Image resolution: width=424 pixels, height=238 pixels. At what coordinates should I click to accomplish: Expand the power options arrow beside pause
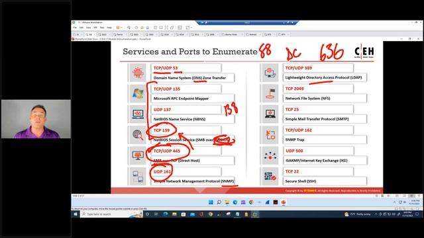[121, 28]
